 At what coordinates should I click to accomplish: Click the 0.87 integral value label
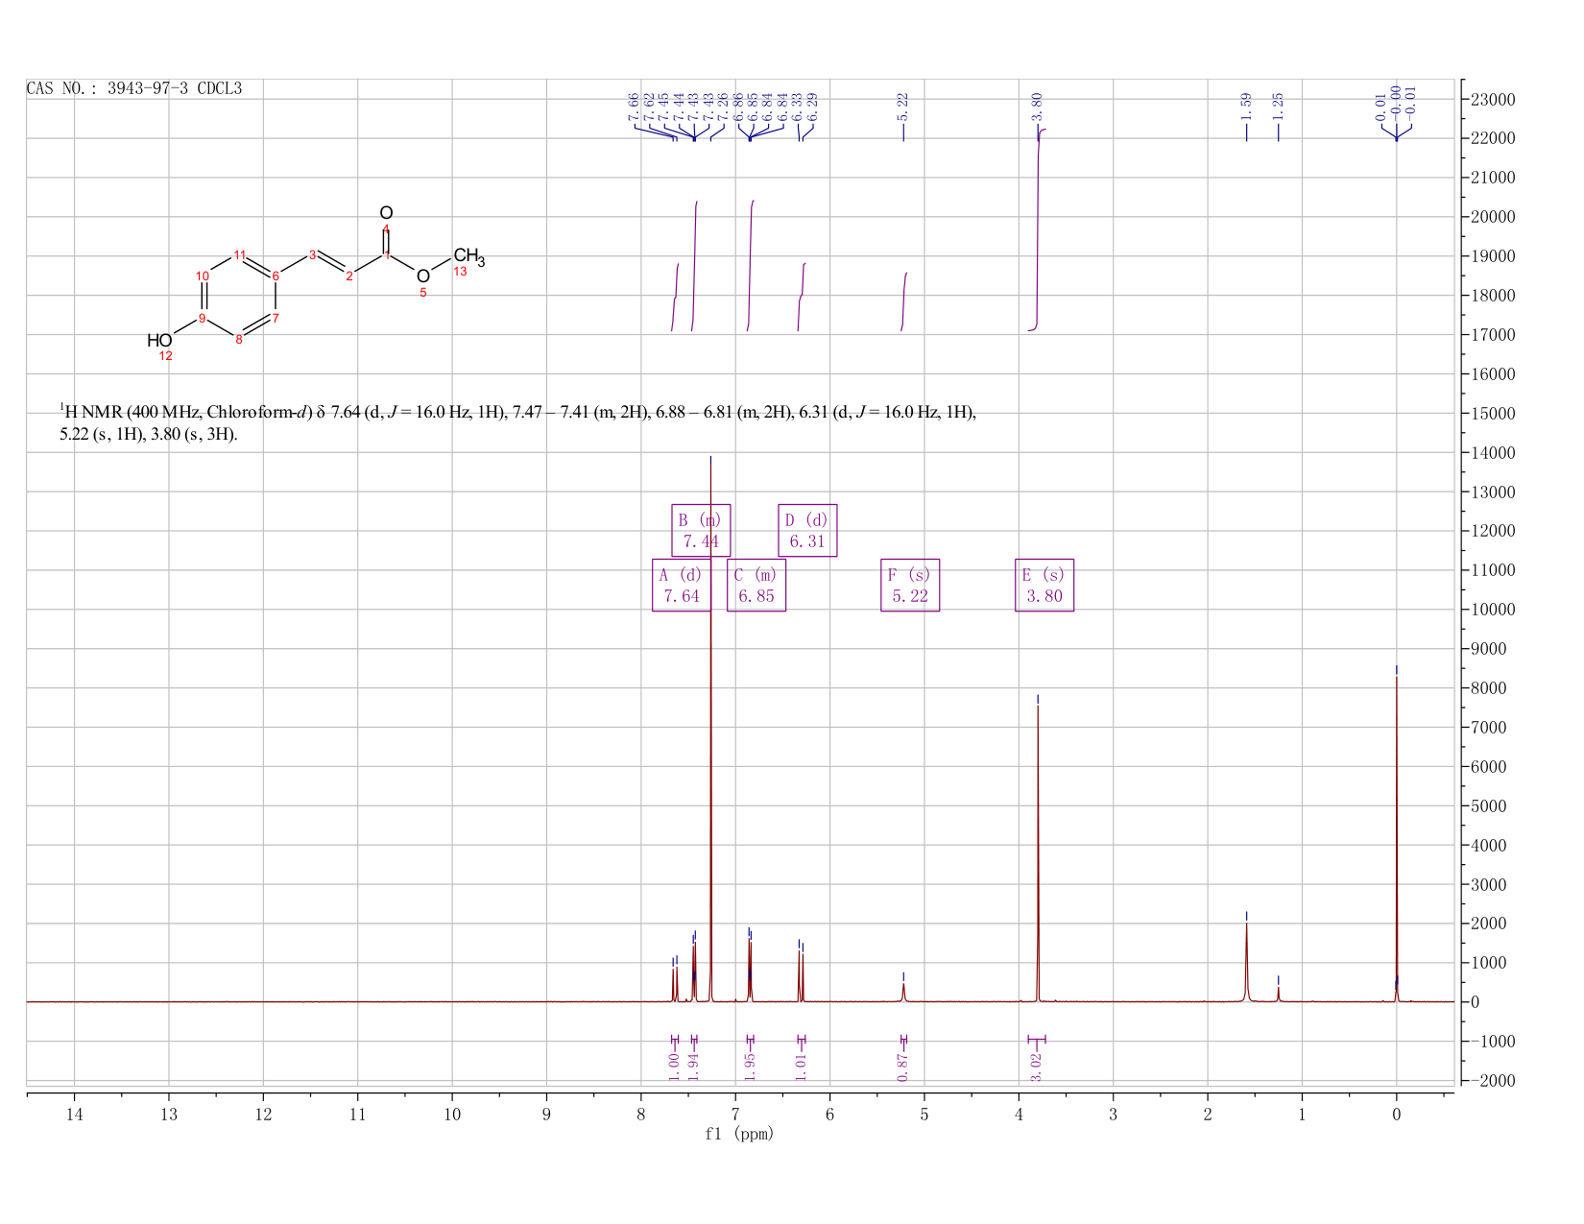pos(903,1067)
